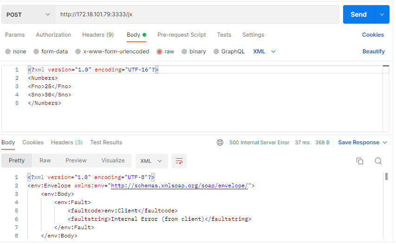The width and height of the screenshot is (396, 244).
Task: Click the opening <env:Fault> line
Action: (72, 202)
